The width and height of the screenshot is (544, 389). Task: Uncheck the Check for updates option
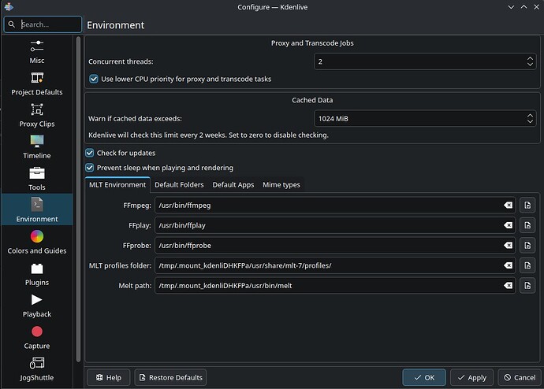click(x=90, y=153)
